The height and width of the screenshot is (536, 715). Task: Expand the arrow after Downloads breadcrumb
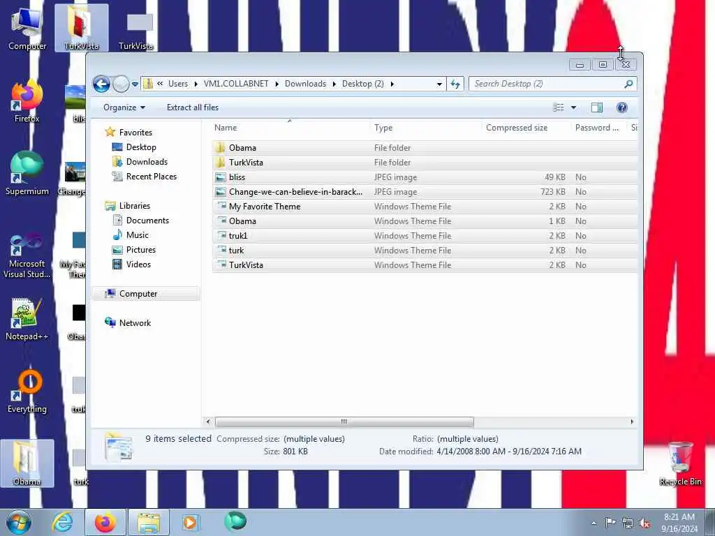click(334, 84)
